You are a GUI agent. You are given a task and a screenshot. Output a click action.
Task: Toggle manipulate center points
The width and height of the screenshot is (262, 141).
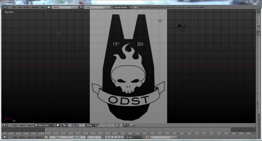70,125
